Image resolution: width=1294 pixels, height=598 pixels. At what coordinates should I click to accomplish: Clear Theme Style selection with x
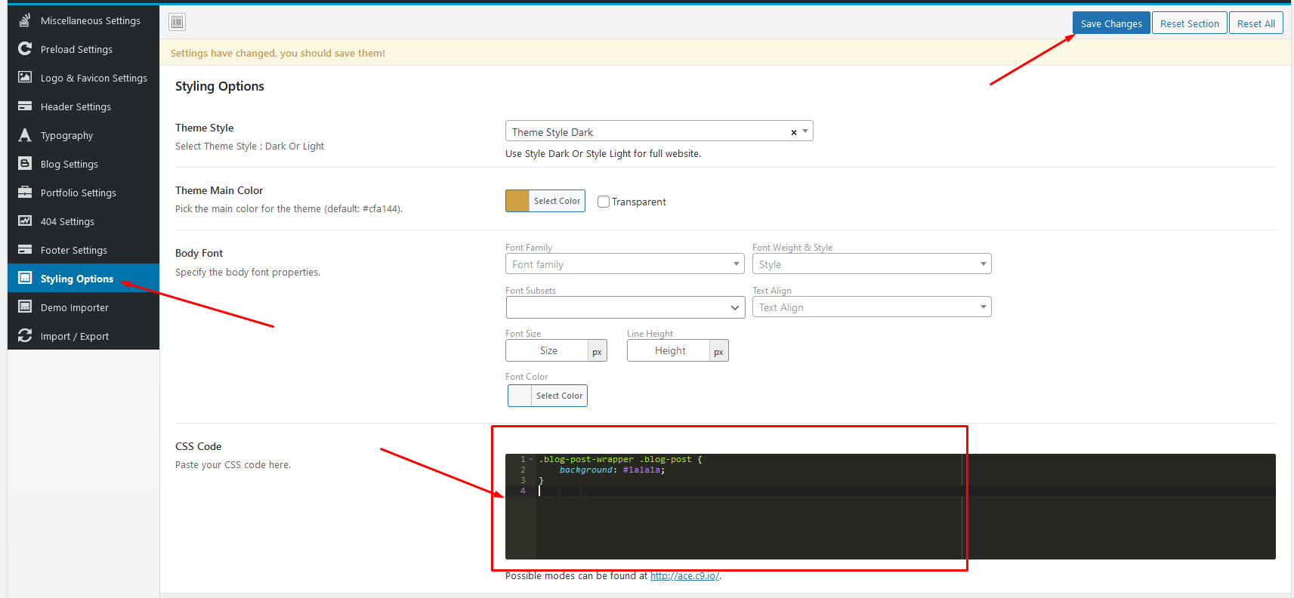[x=794, y=132]
